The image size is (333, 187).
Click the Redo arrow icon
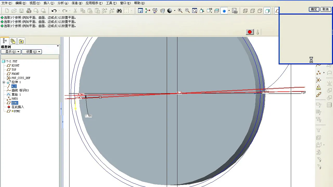65,11
